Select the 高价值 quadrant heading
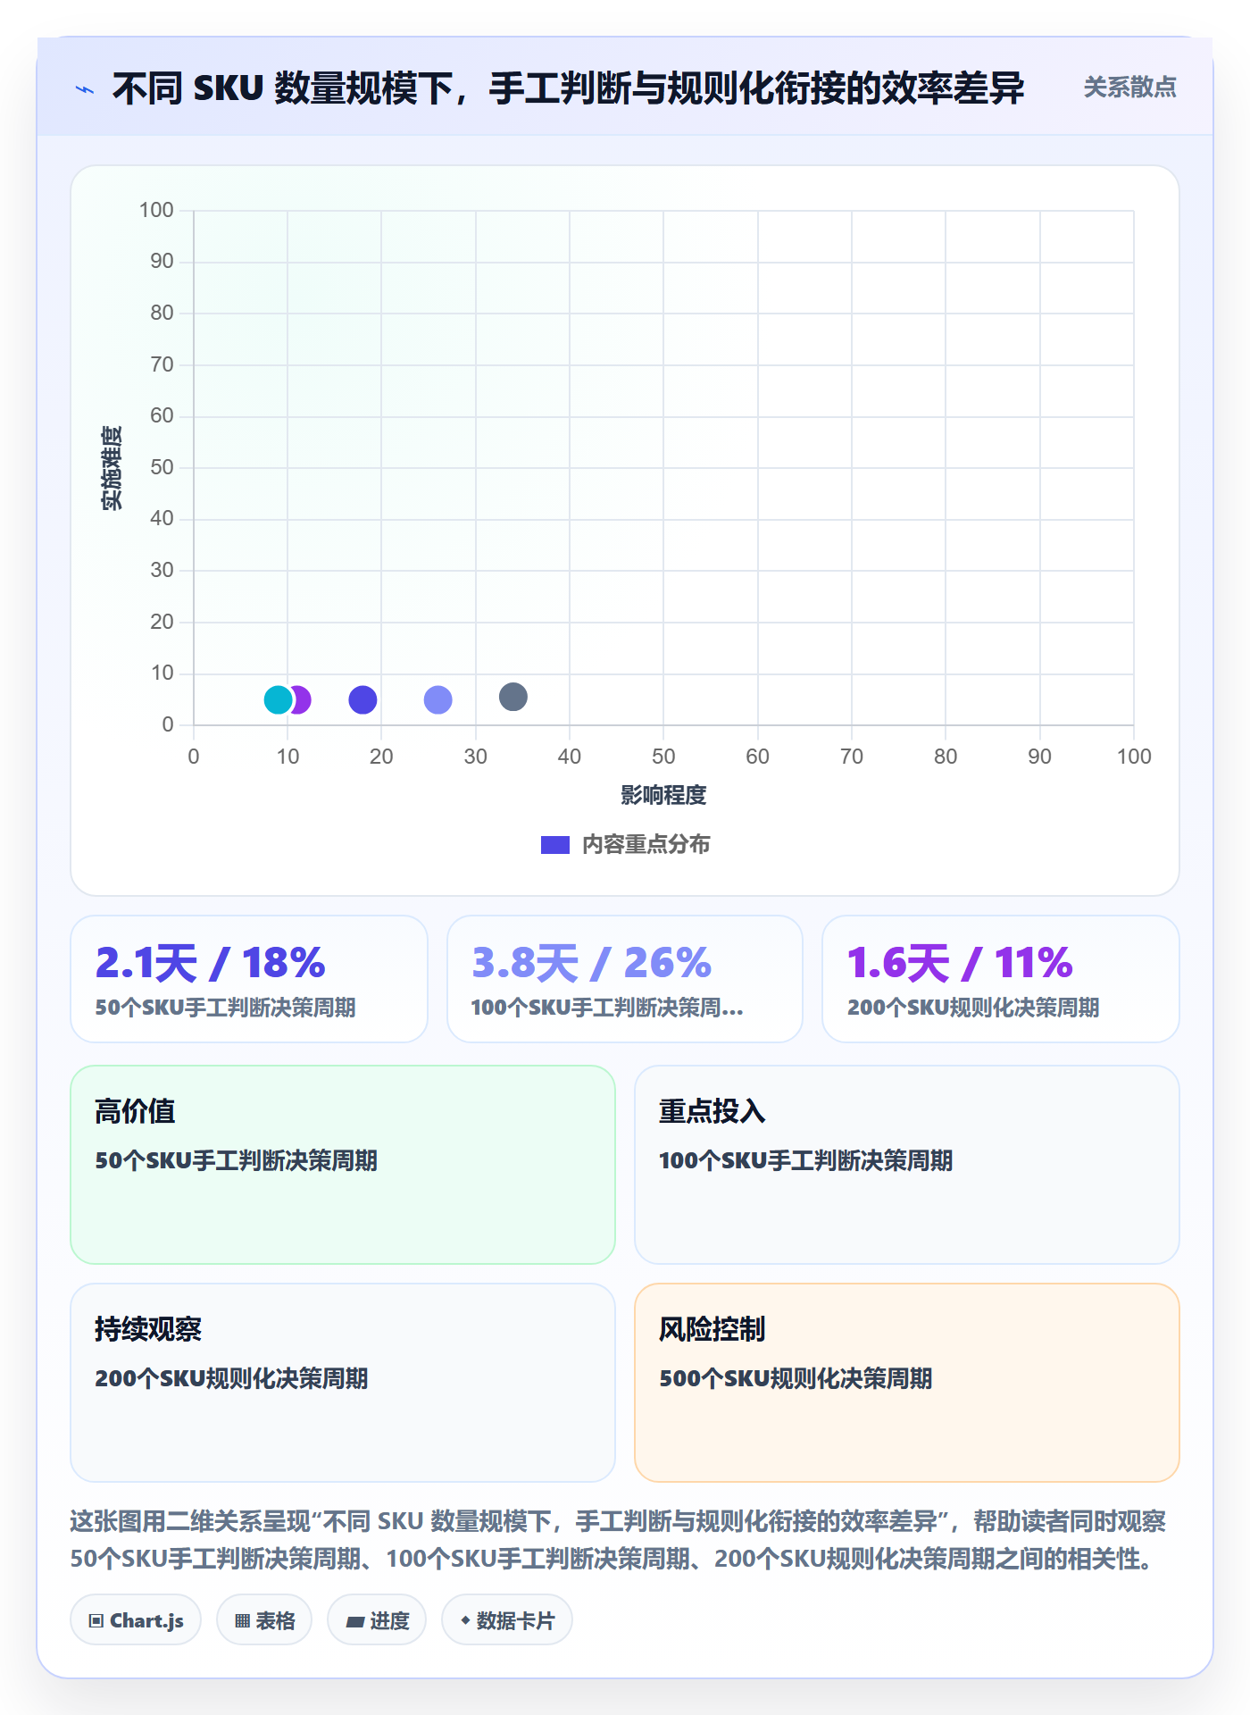1250x1715 pixels. pyautogui.click(x=135, y=1111)
